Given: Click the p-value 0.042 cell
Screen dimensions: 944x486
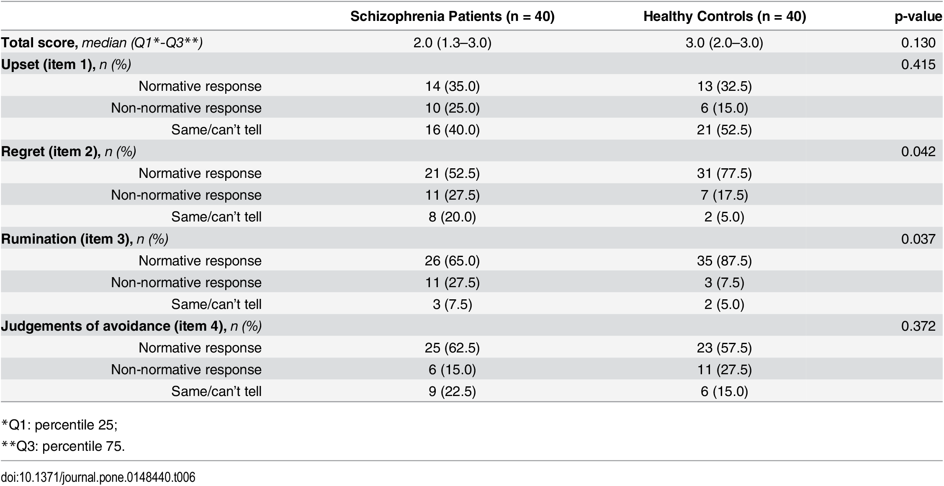Looking at the screenshot, I should (x=918, y=152).
